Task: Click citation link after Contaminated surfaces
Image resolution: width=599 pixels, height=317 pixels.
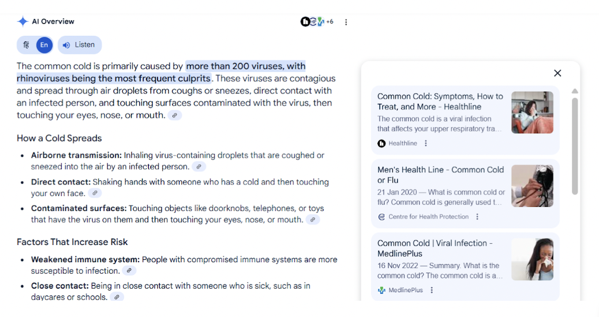Action: [312, 220]
